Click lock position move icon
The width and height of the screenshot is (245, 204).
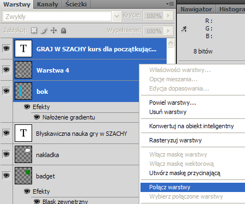tap(54, 31)
